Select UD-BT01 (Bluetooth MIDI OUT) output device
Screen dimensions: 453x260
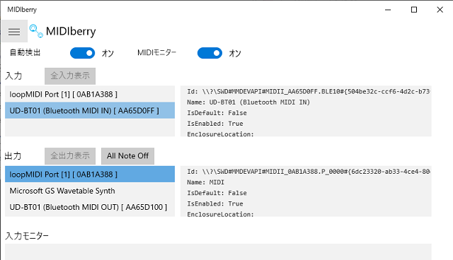pyautogui.click(x=90, y=207)
